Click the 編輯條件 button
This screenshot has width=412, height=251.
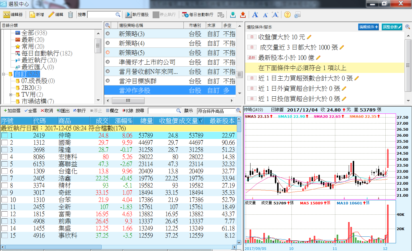[x=368, y=27]
